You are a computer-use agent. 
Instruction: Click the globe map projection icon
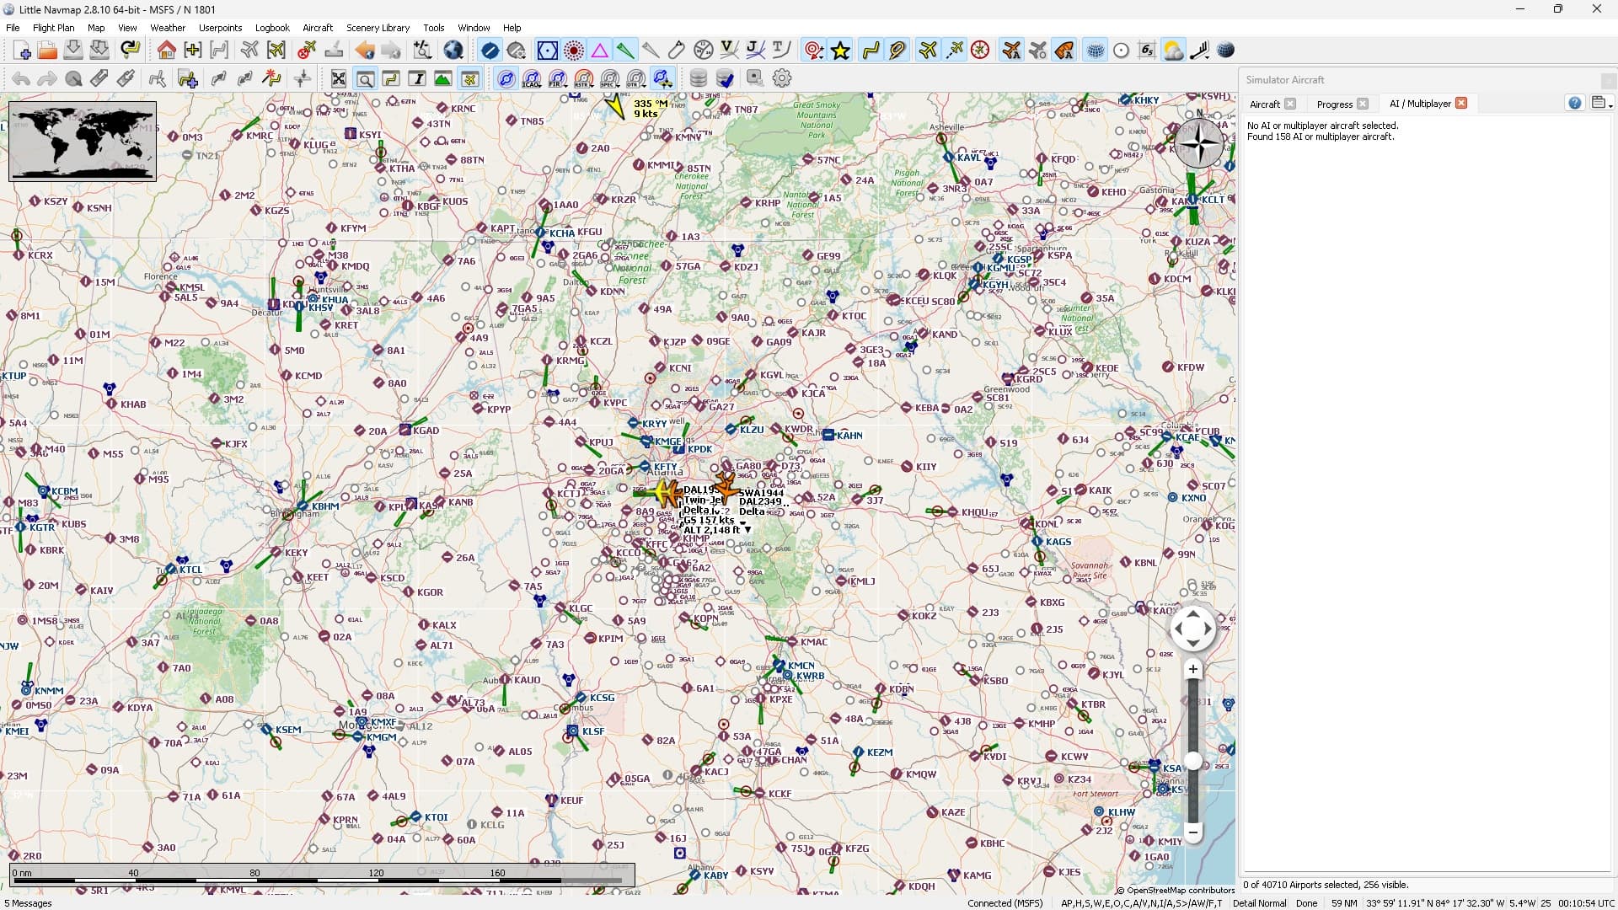[x=453, y=51]
